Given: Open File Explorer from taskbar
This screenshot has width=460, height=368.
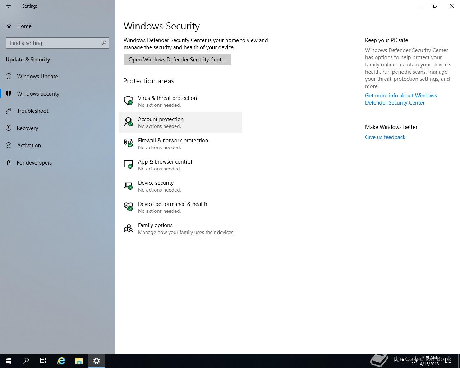Looking at the screenshot, I should (79, 361).
